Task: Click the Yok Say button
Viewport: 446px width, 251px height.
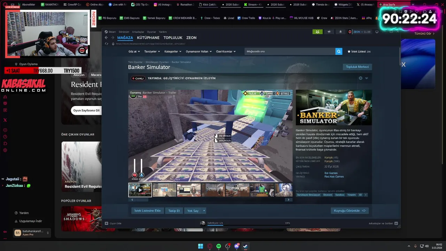Action: coord(193,211)
